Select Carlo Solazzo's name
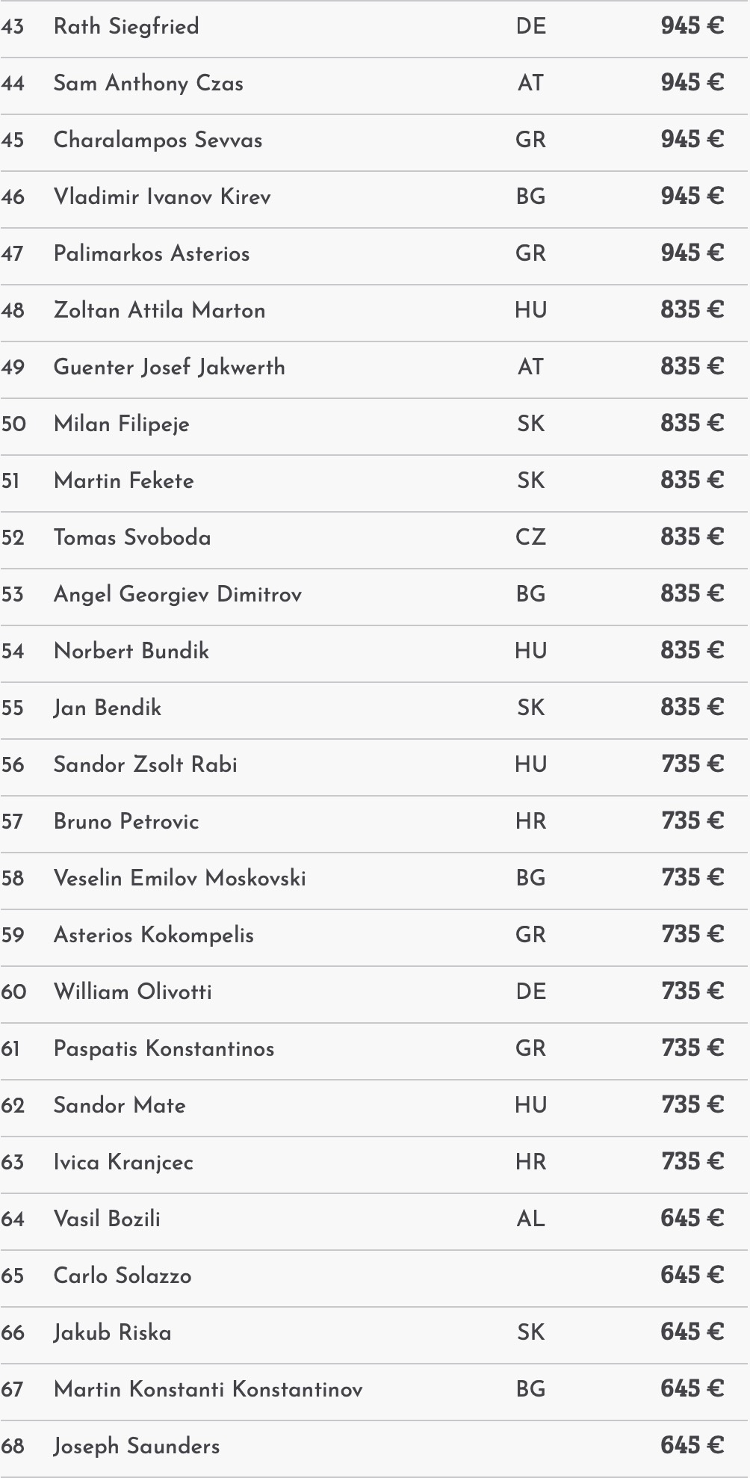The image size is (750, 1478). (123, 1276)
